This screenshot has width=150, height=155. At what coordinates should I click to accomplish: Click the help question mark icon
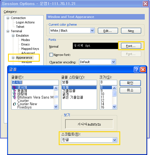coord(136,70)
